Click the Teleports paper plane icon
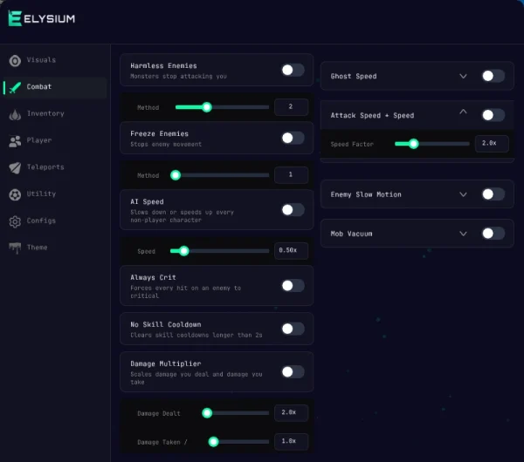This screenshot has width=524, height=462. tap(15, 167)
